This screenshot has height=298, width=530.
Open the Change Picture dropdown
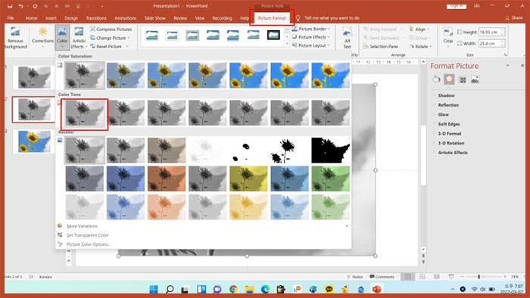(x=111, y=38)
